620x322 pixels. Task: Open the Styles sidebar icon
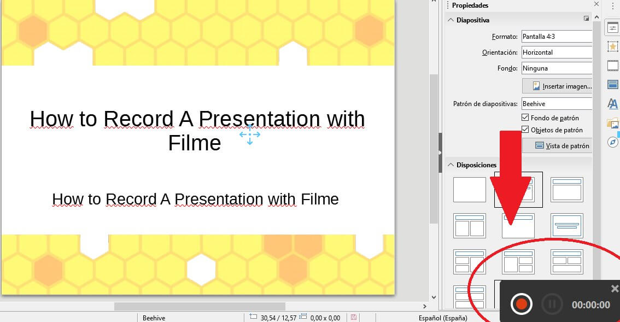pyautogui.click(x=612, y=104)
